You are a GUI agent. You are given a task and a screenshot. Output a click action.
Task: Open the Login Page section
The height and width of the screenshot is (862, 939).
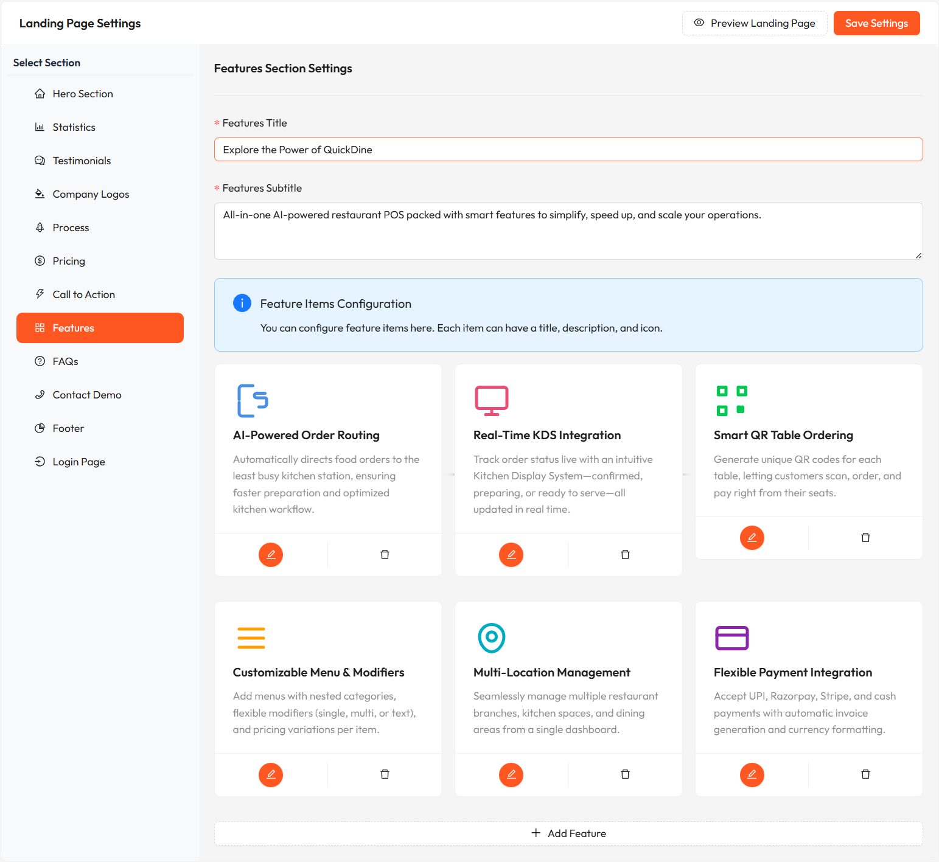[100, 462]
